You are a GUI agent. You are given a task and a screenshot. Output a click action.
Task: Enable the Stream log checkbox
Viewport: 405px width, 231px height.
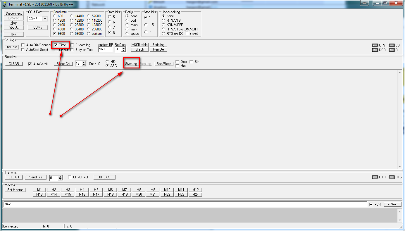click(72, 45)
